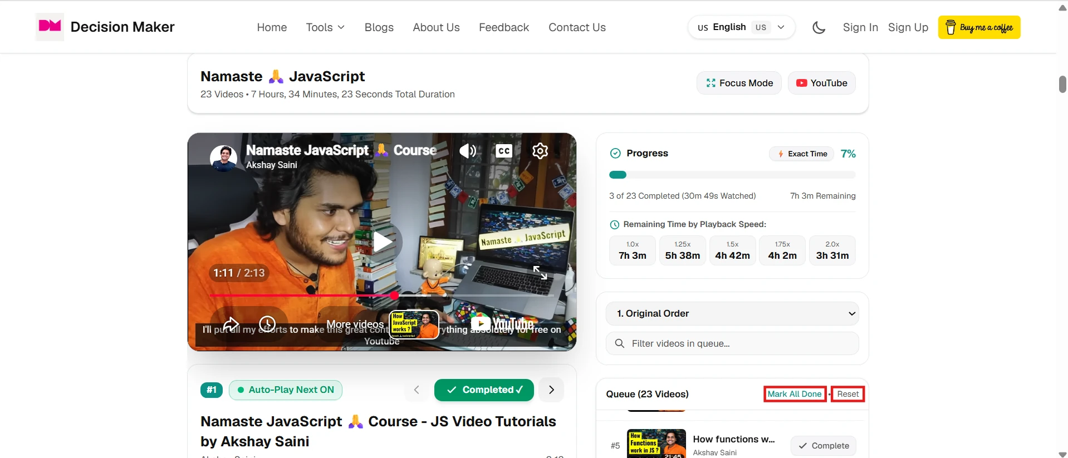Screen dimensions: 1068x458
Task: Toggle closed captions on the video
Action: click(x=504, y=151)
